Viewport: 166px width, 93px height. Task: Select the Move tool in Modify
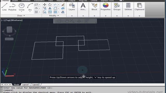(x=45, y=5)
